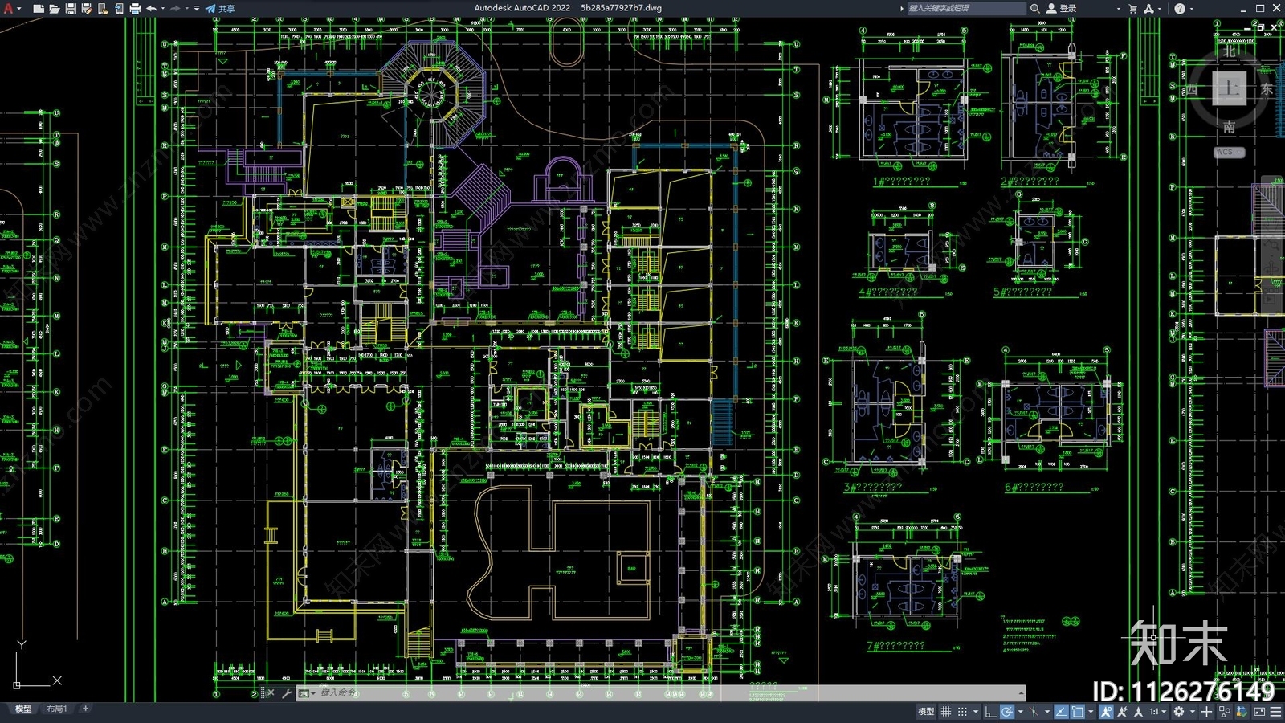
Task: Expand the Help dropdown arrow
Action: click(x=1190, y=8)
